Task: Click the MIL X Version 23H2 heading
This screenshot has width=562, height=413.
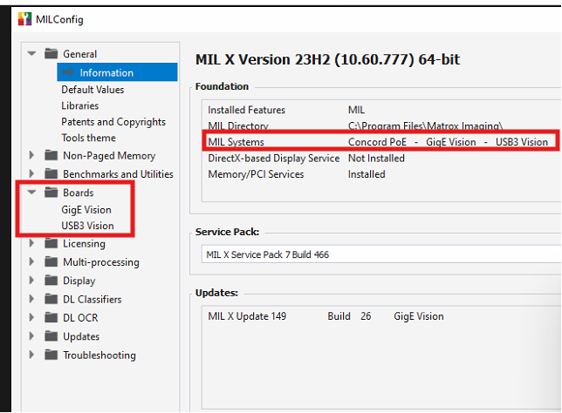Action: [x=327, y=59]
